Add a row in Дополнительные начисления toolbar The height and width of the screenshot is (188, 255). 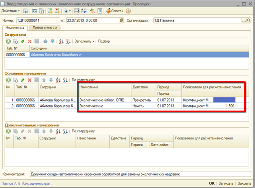[8, 131]
